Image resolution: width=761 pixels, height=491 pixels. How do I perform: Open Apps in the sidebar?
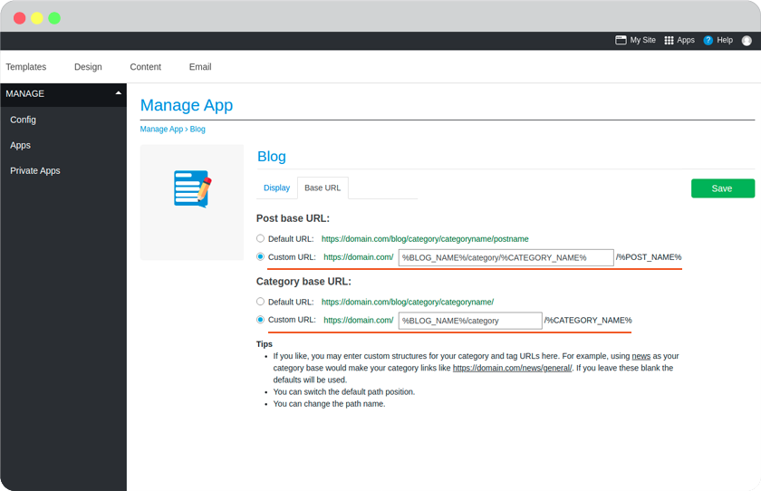point(20,146)
